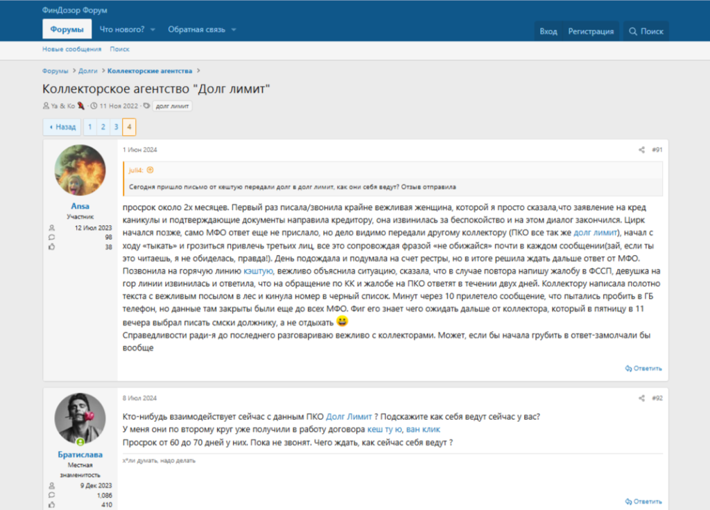Click the messages icon under Братислава's profile
Viewport: 710px width, 510px height.
[x=51, y=495]
